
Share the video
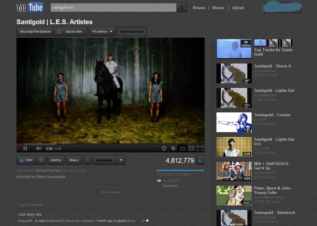click(74, 160)
